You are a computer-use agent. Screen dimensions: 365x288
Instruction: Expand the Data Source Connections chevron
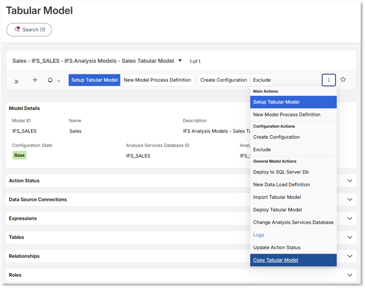click(350, 199)
